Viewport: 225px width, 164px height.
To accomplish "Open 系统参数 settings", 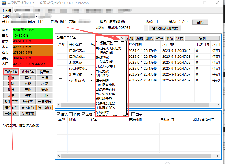I will click(x=28, y=114).
